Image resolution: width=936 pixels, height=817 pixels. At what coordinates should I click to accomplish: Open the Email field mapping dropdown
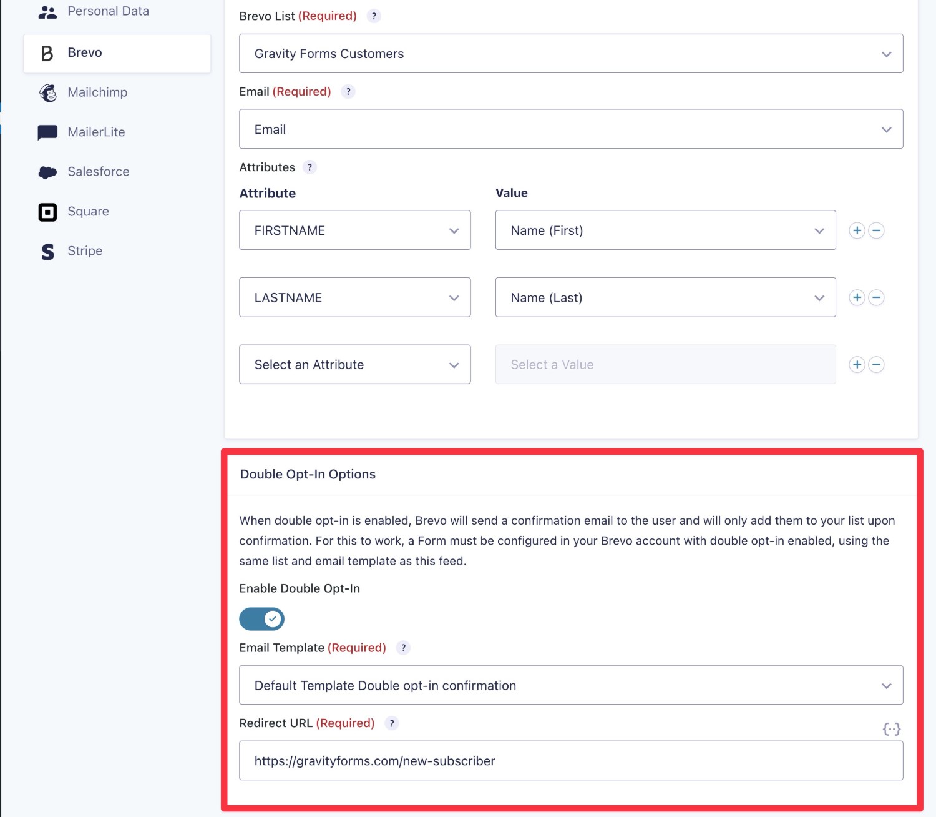(571, 129)
